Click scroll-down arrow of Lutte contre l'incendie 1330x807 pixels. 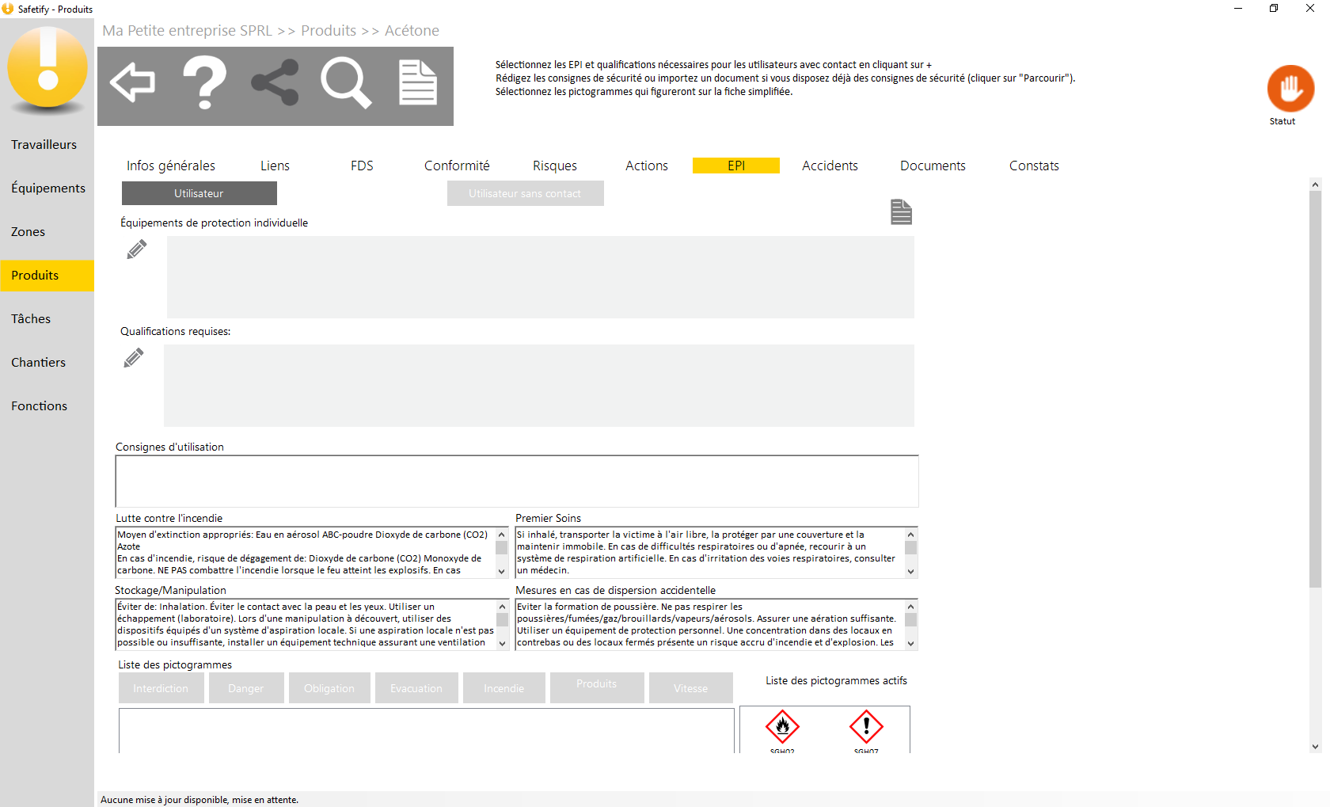coord(502,572)
